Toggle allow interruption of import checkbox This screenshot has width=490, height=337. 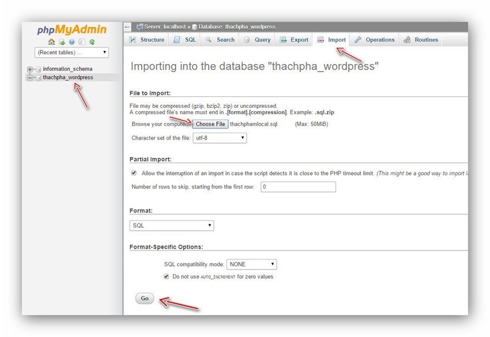click(134, 173)
